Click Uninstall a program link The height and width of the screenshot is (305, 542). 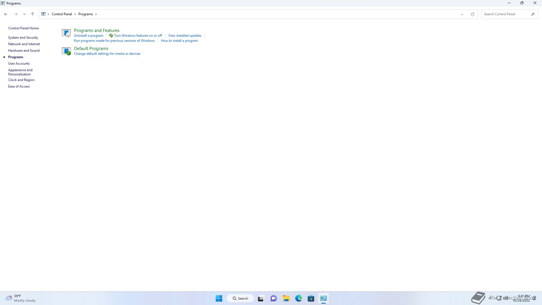click(88, 36)
